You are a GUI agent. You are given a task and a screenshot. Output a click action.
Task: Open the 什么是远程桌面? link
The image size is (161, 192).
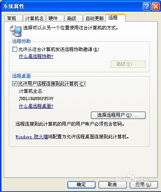[36, 106]
